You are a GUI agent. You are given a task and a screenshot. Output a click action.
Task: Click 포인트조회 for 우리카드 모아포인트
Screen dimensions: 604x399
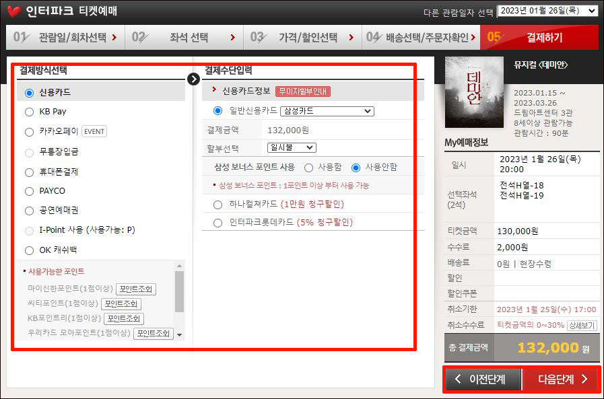(154, 334)
